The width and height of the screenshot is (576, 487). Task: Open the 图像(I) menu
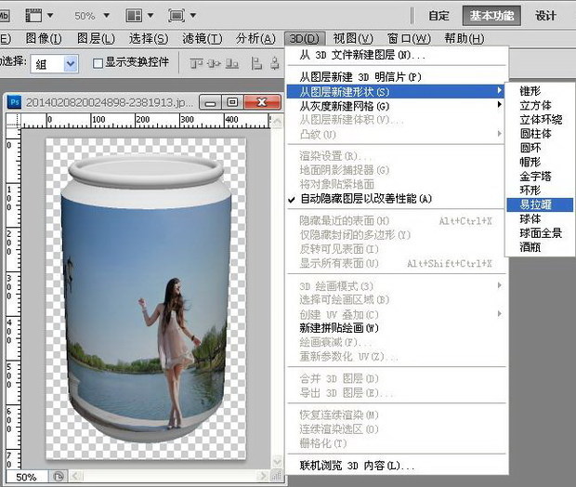pos(44,38)
